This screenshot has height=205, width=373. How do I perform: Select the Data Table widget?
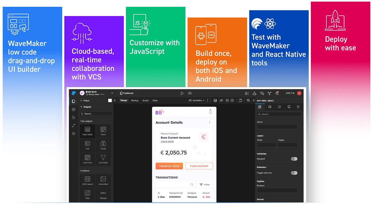tap(87, 131)
